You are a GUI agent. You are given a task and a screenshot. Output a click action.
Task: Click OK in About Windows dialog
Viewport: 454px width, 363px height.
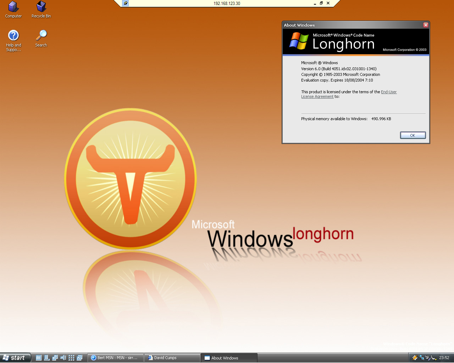click(413, 135)
